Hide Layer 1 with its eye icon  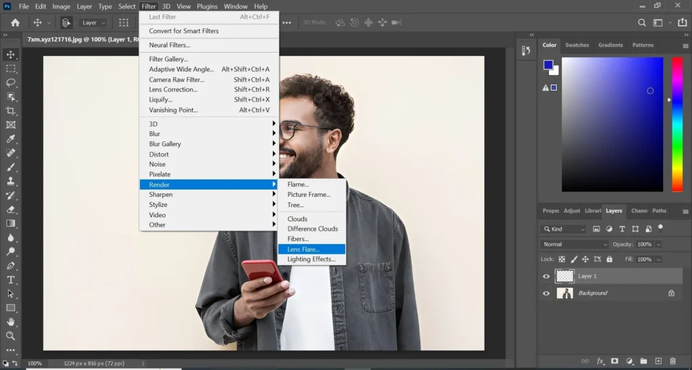546,277
